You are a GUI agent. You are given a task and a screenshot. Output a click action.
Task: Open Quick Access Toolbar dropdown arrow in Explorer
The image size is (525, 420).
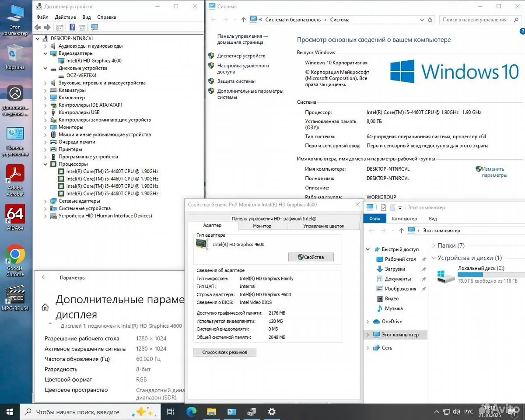click(400, 208)
